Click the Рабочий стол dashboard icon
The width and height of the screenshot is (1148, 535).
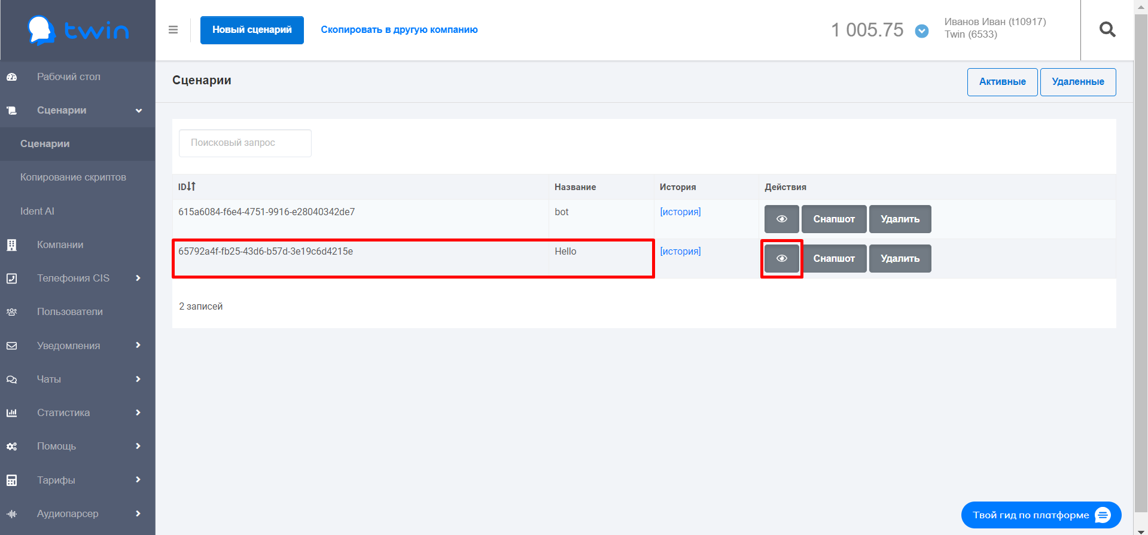click(x=11, y=77)
